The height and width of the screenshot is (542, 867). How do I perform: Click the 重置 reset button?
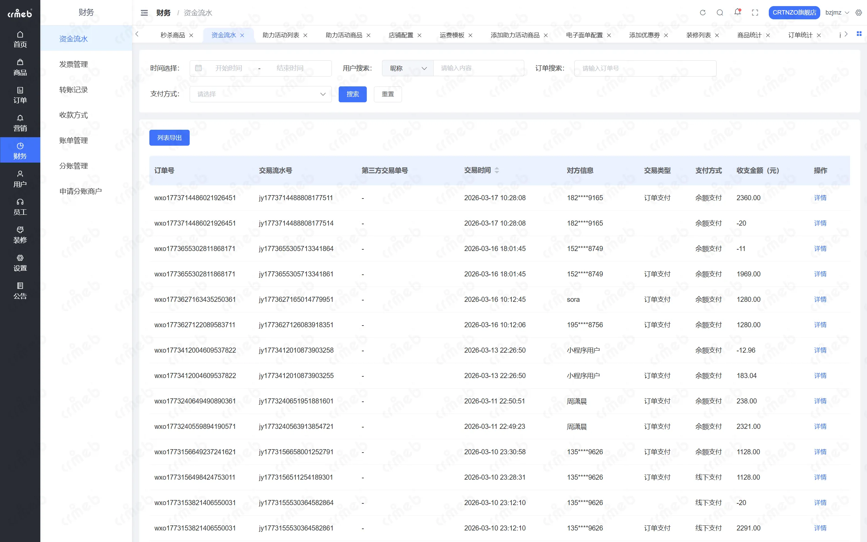(388, 94)
